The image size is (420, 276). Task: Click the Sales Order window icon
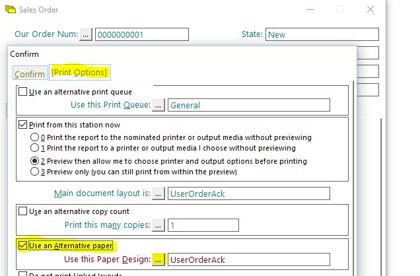coord(11,9)
